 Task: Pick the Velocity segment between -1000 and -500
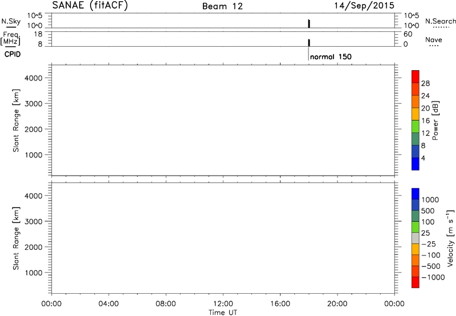click(x=416, y=271)
